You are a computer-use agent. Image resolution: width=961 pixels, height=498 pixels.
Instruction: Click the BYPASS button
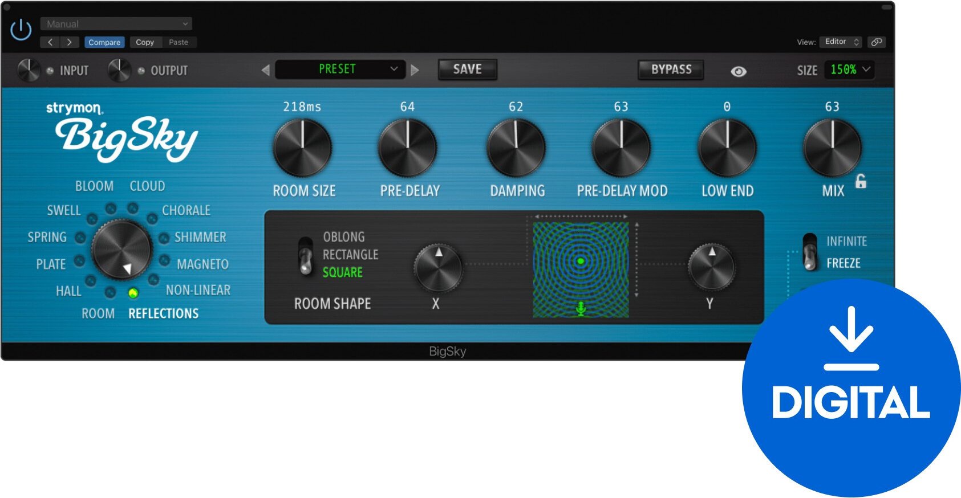(x=671, y=70)
